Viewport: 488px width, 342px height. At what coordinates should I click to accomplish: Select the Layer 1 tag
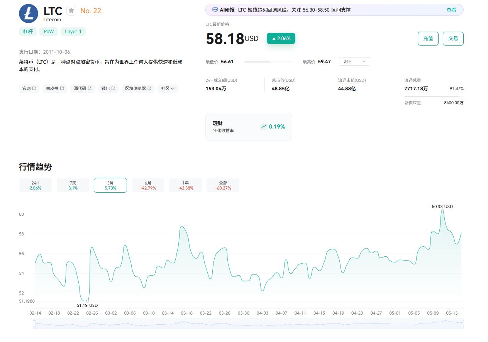coord(73,32)
